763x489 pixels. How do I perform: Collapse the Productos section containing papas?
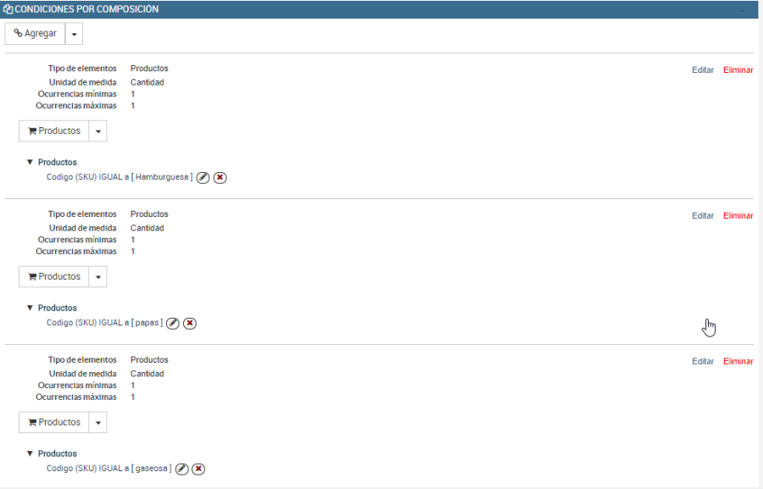30,308
